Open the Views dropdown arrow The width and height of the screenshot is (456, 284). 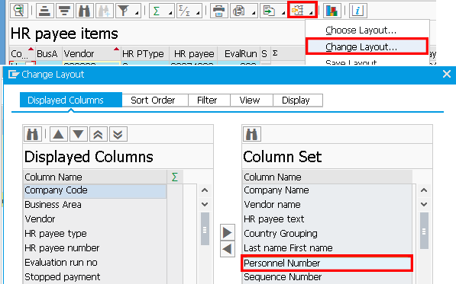click(x=254, y=13)
